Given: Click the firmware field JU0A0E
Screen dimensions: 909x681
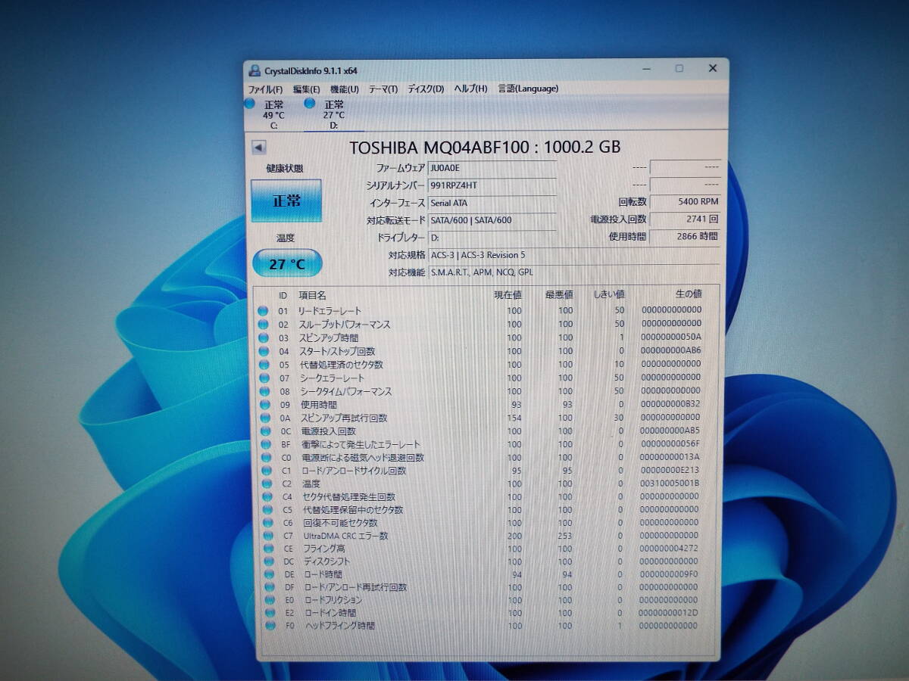Looking at the screenshot, I should (492, 168).
